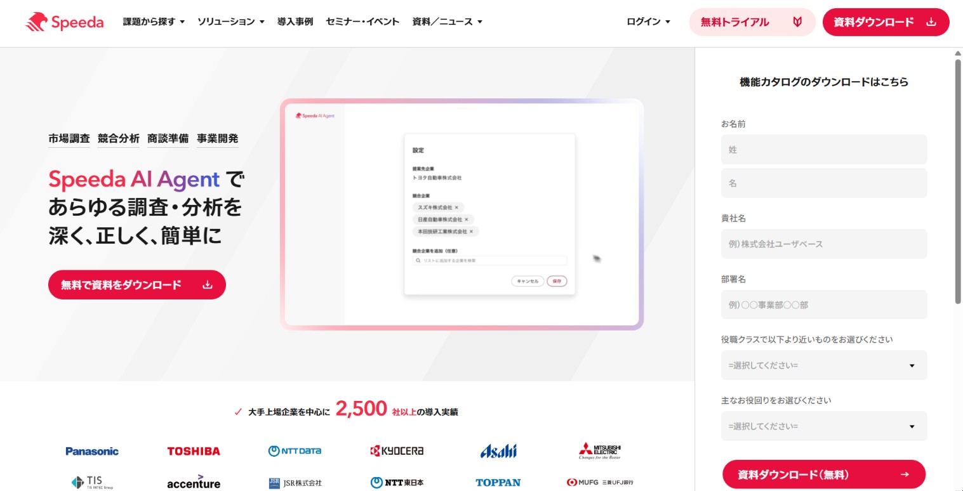Remove 本田技研工業株式会社 chip in demo
This screenshot has width=963, height=491.
click(471, 232)
